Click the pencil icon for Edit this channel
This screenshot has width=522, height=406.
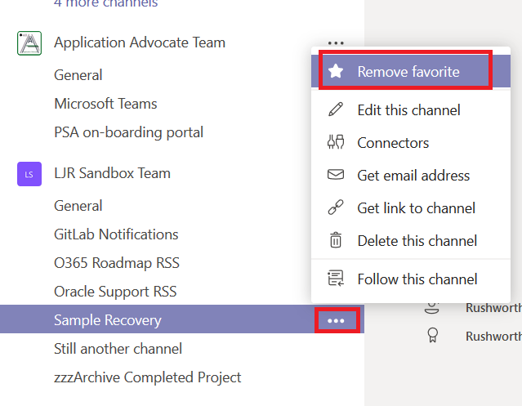[x=336, y=109]
